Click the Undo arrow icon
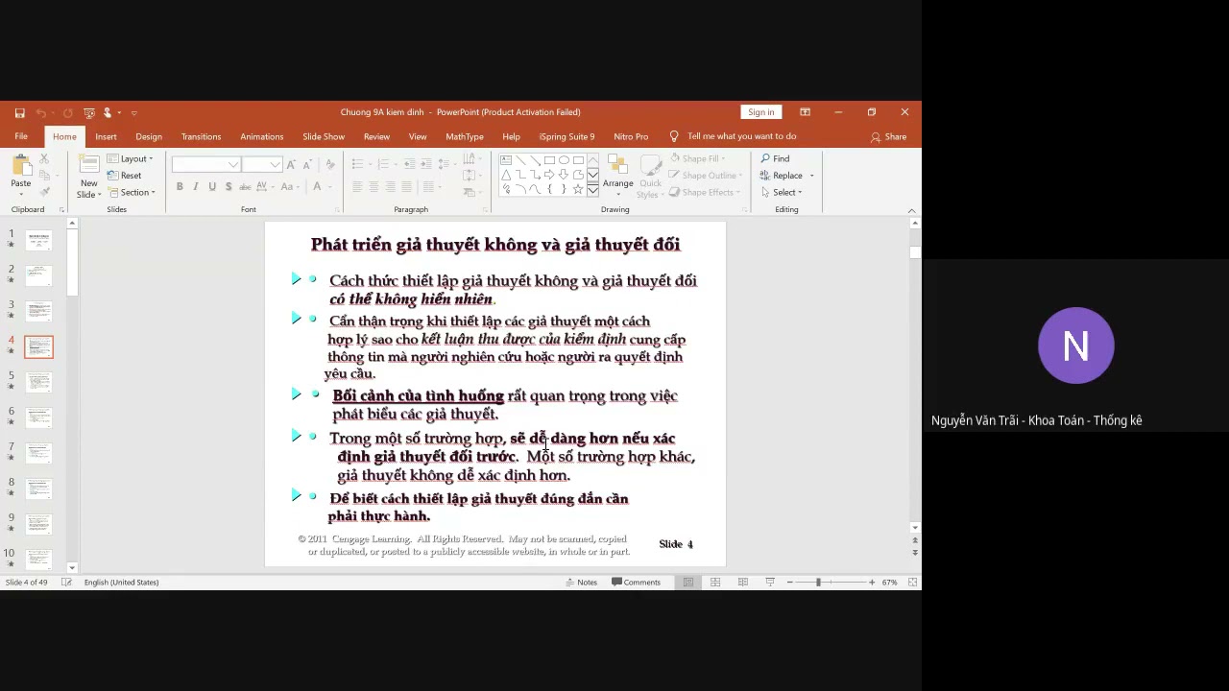This screenshot has height=691, width=1229. tap(41, 112)
